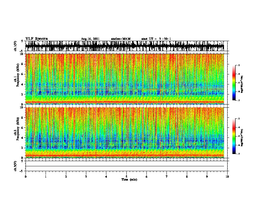256x198 pixels.
Task: Click the "5" tick on the ch.1(V) axis
Action: [22, 41]
